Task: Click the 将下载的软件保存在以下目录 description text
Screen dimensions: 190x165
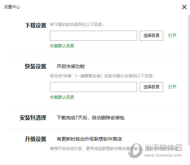Action: point(77,25)
